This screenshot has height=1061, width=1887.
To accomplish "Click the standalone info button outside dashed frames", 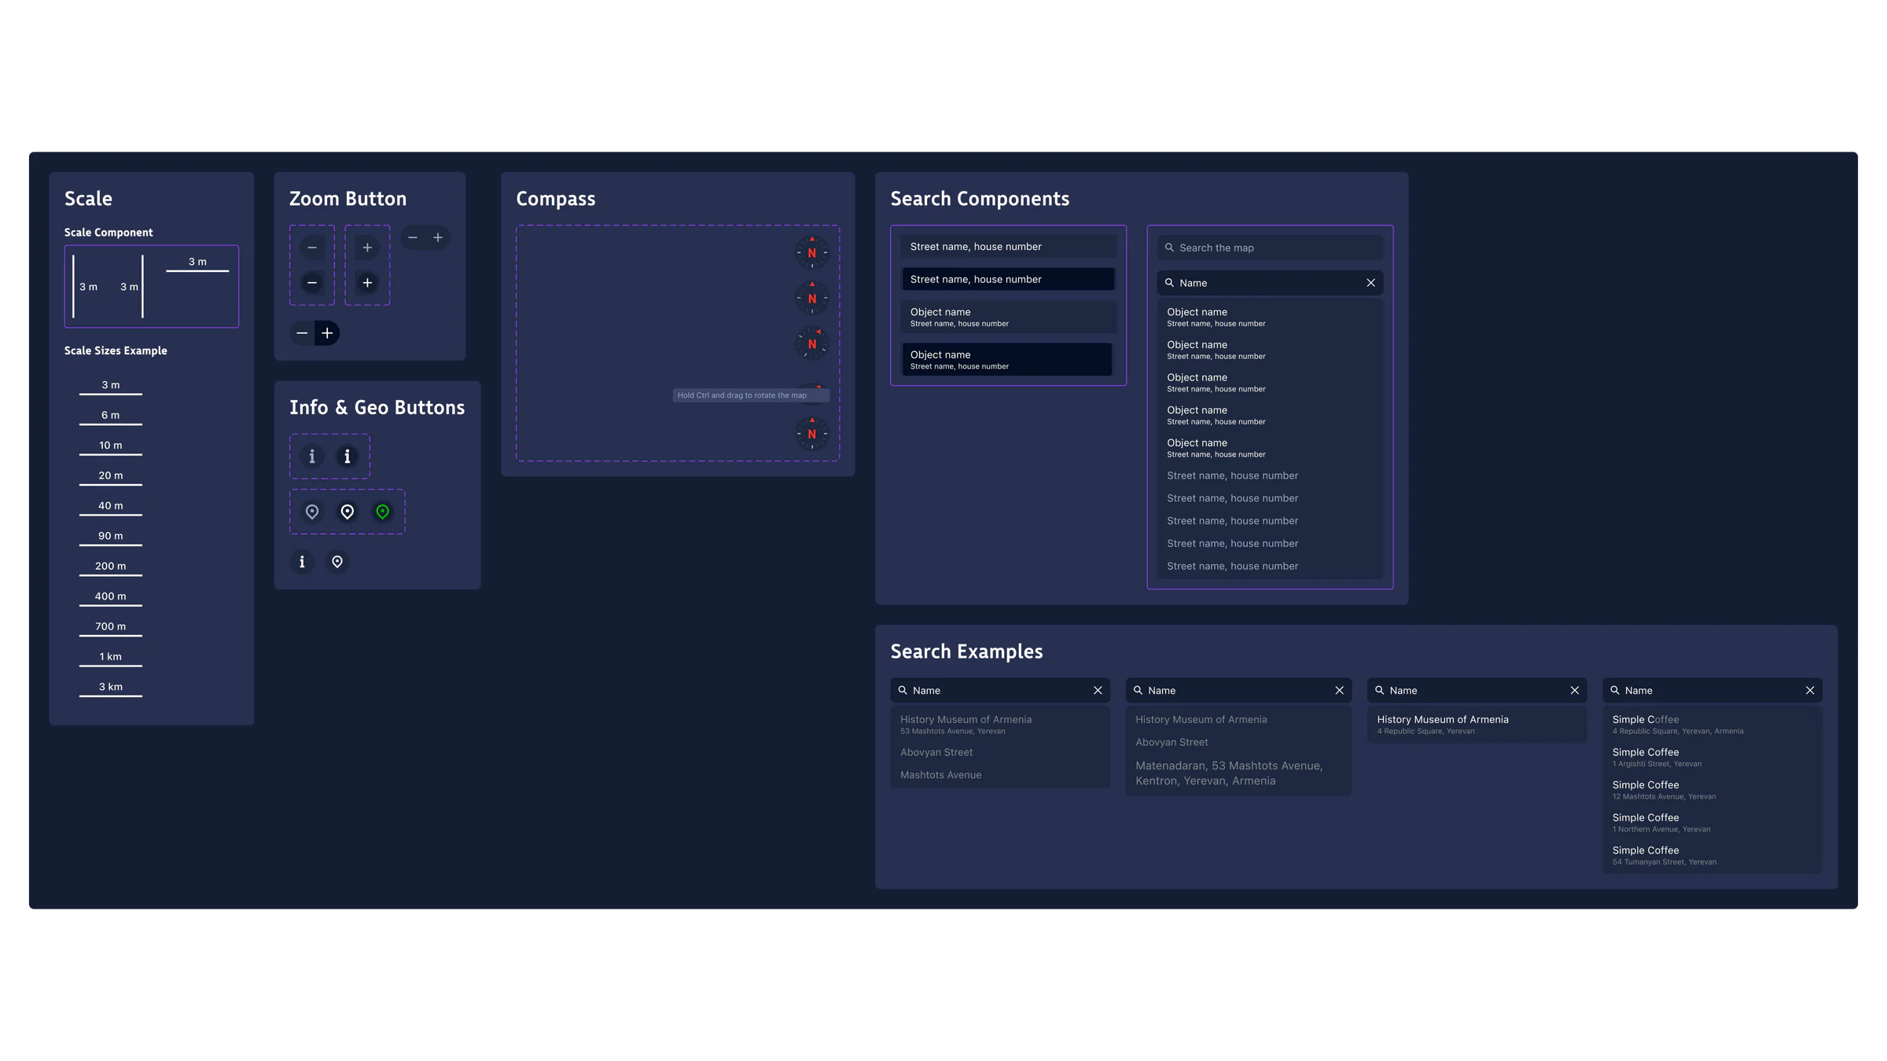I will [302, 562].
